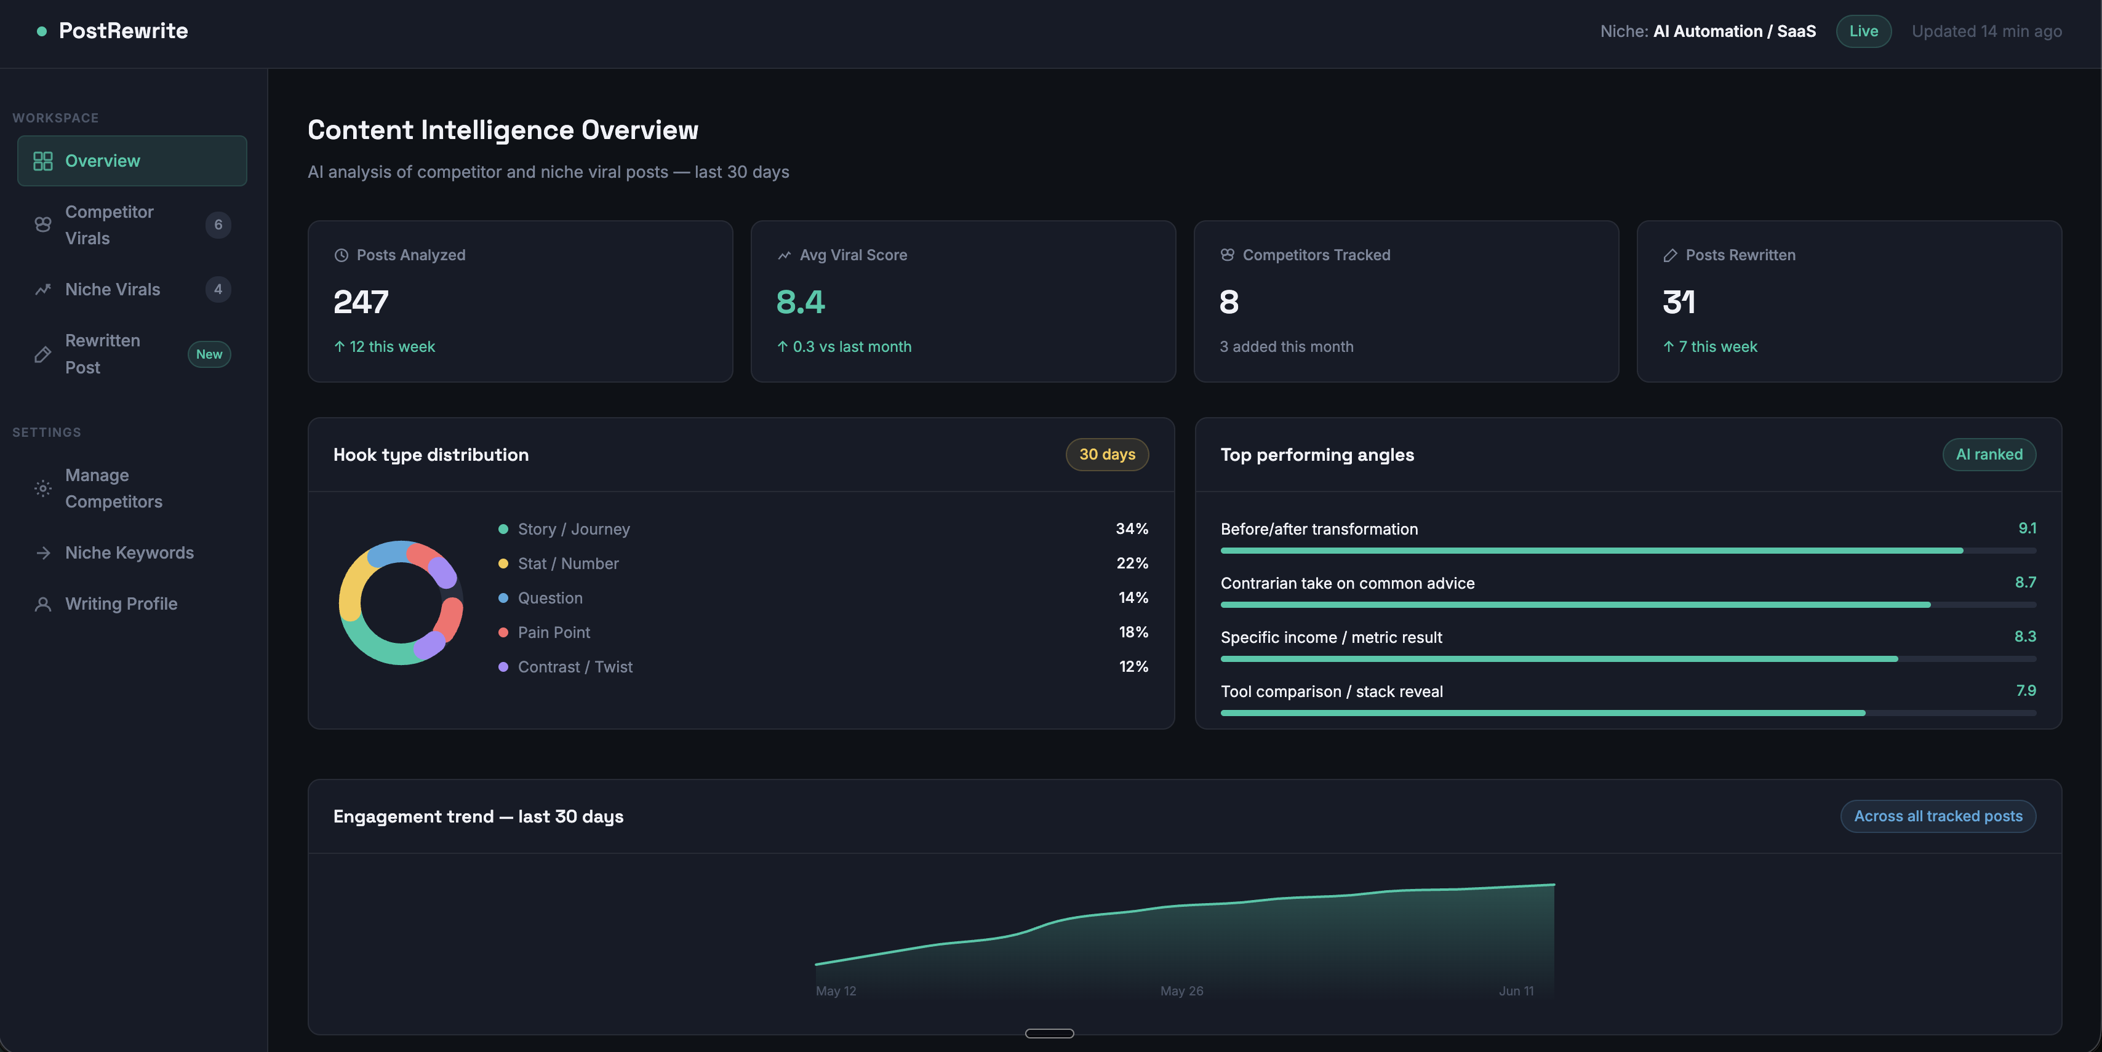Click the 7.9 angle score
2102x1052 pixels.
2026,691
